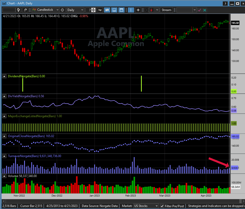Viewport: 245px width, 209px height.
Task: Click the 0.56 dividend yield value label
Action: (x=234, y=111)
